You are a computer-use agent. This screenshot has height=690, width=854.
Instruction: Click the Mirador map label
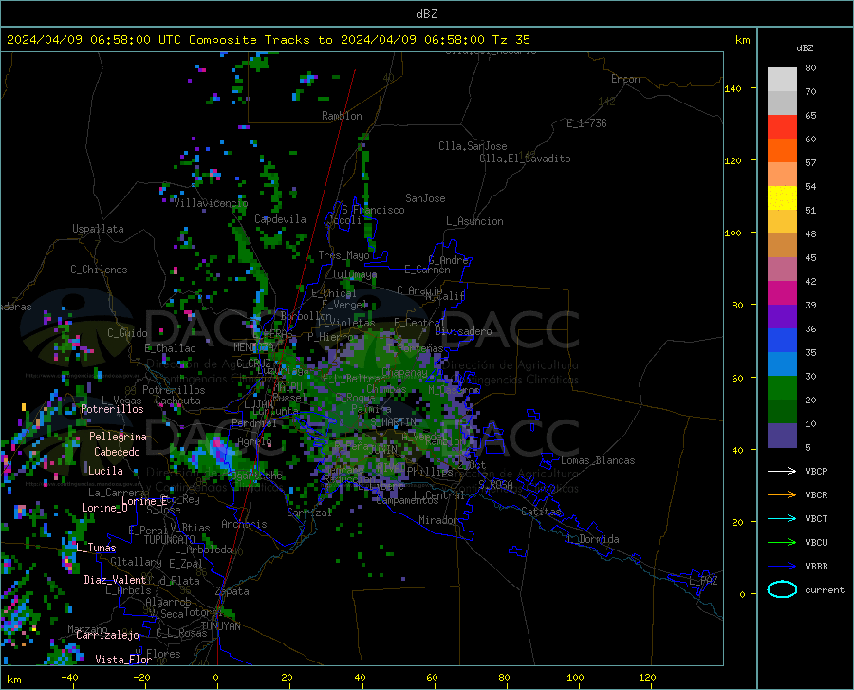(x=437, y=520)
